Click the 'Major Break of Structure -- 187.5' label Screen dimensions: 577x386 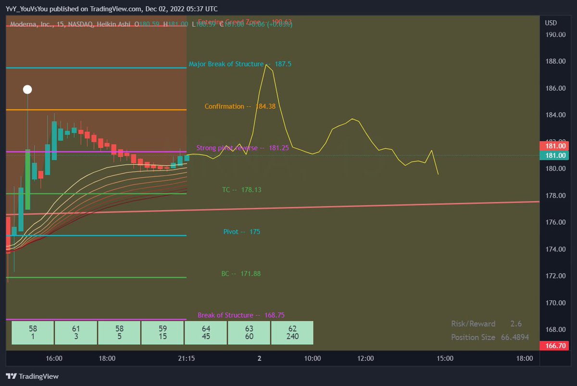(240, 64)
